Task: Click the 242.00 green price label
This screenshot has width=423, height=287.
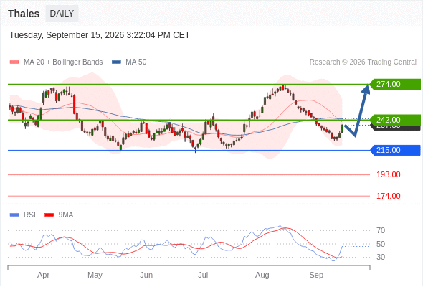Action: (x=395, y=120)
